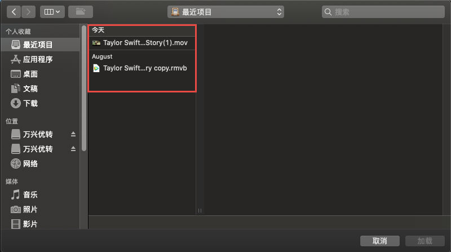Click the 桌面 desktop icon
This screenshot has height=252, width=451.
(16, 74)
